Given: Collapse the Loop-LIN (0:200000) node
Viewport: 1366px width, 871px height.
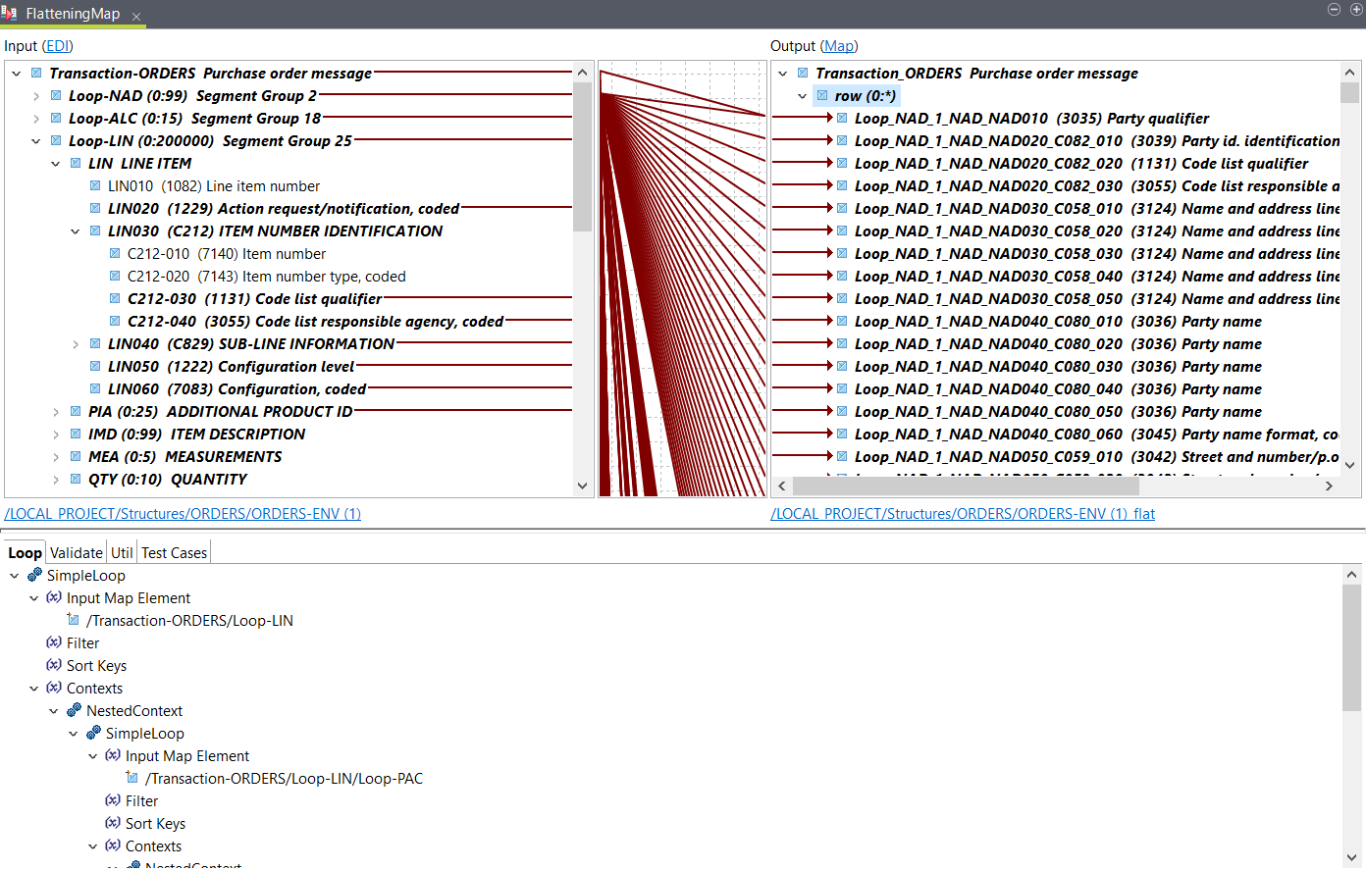Looking at the screenshot, I should 36,141.
